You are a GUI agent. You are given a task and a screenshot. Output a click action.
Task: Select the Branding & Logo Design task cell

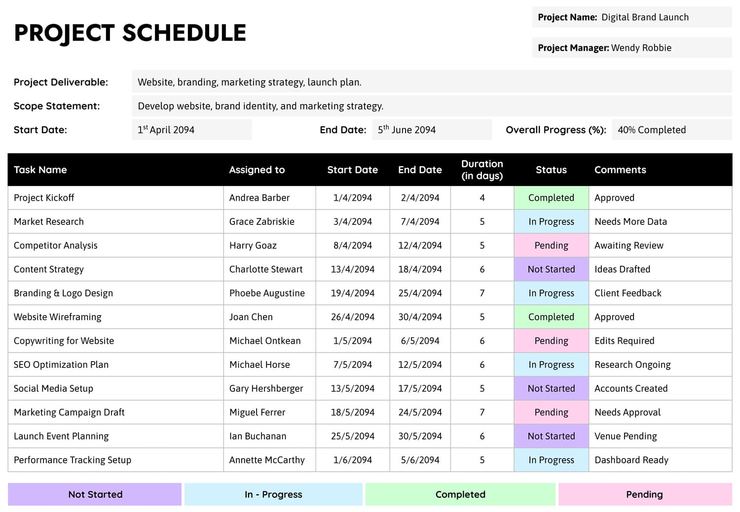63,293
